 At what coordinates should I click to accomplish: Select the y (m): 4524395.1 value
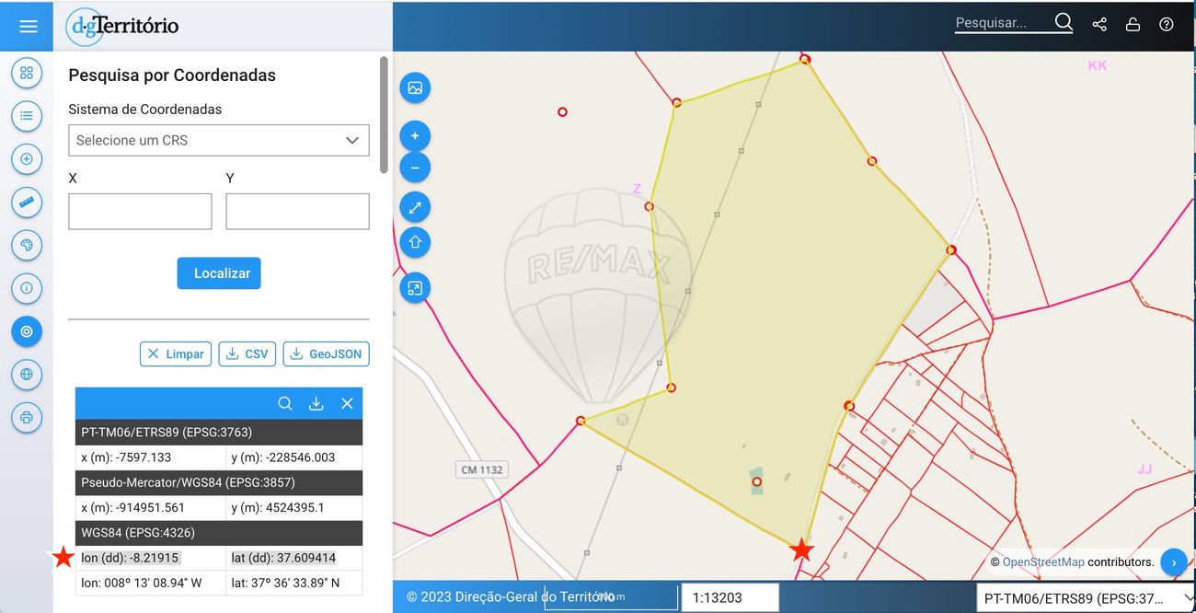click(x=278, y=507)
